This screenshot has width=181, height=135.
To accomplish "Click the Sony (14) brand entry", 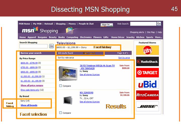I will point(25,101).
